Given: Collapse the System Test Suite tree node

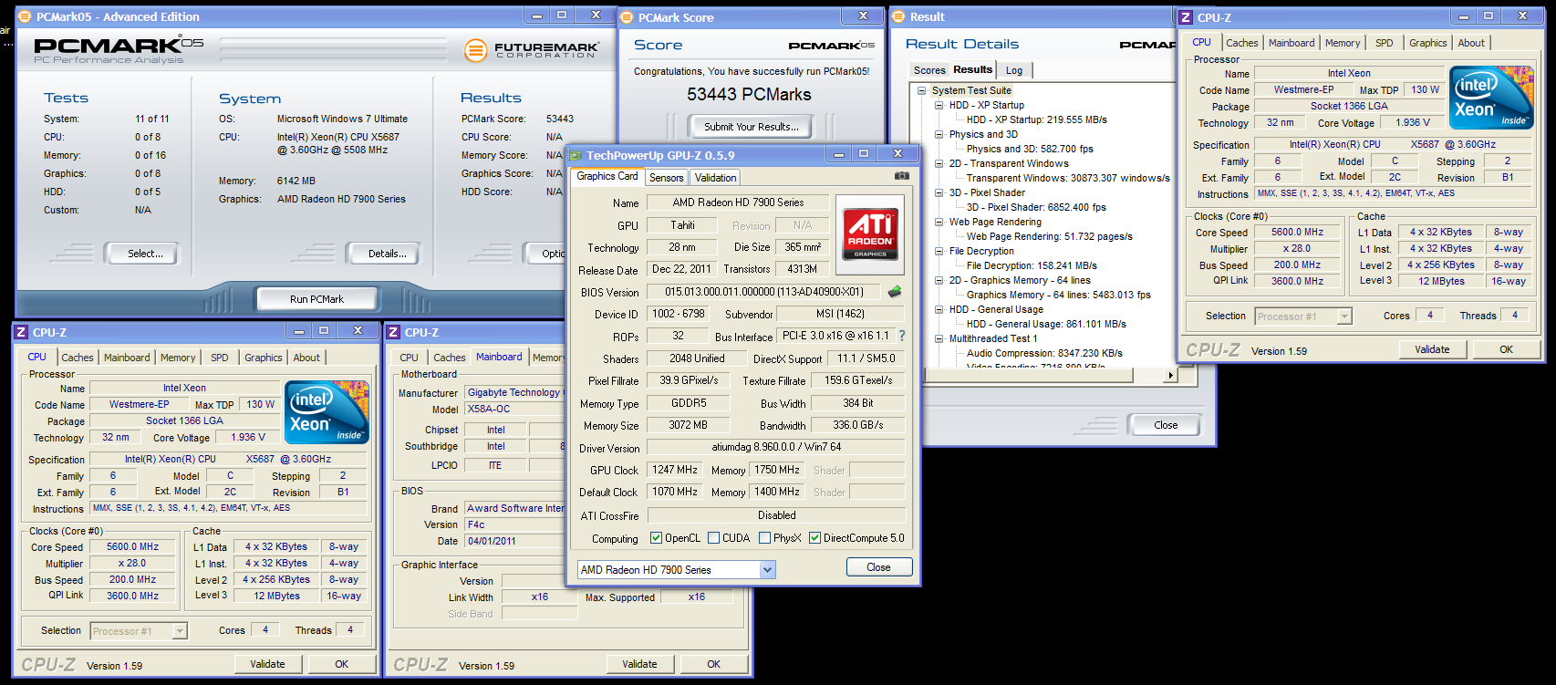Looking at the screenshot, I should pos(922,90).
